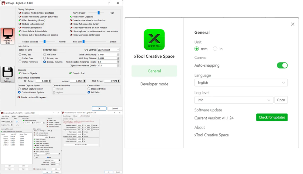Open the File Settings page icon
Screen dimensions: 303x174
[8, 75]
